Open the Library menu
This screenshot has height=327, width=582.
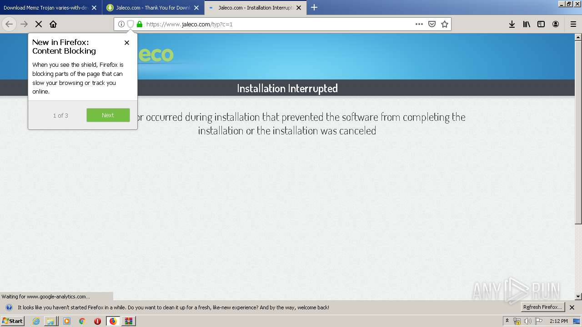point(527,24)
